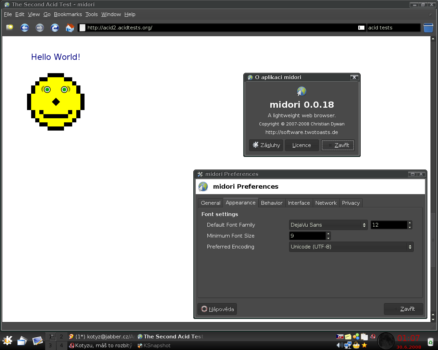Click the midori globe icon in About dialog
Image resolution: width=438 pixels, height=350 pixels.
(x=301, y=91)
